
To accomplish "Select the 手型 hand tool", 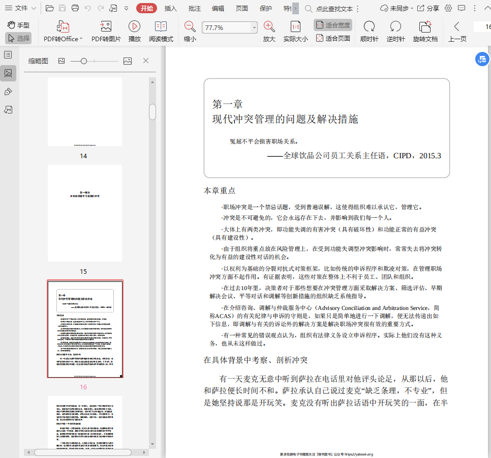I will pyautogui.click(x=18, y=25).
